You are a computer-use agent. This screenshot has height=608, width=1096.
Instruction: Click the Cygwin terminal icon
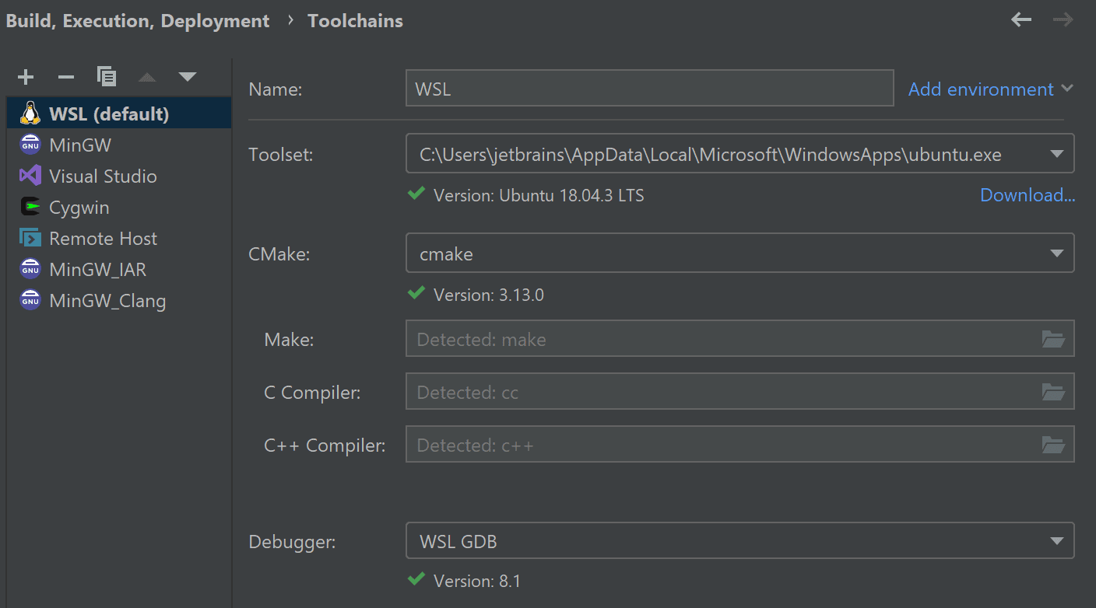(x=30, y=207)
